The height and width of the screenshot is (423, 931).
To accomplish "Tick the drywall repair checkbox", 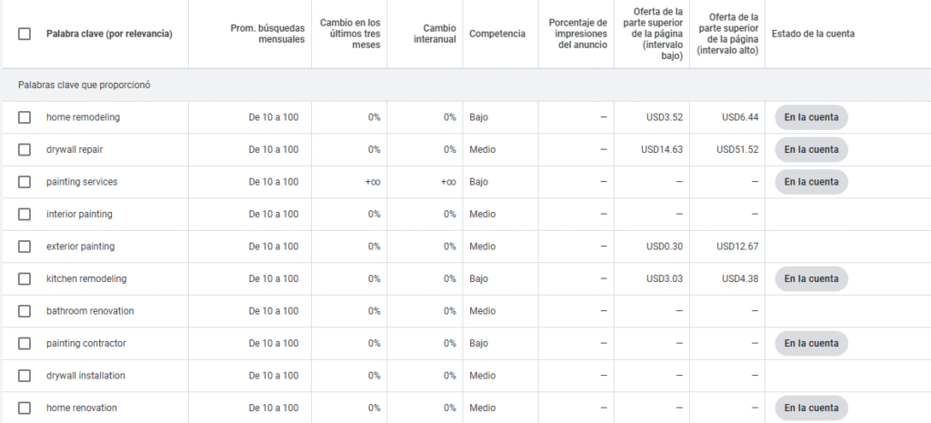I will (25, 150).
